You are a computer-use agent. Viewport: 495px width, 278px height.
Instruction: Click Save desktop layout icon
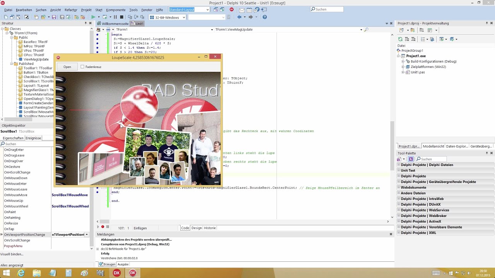coord(216,9)
